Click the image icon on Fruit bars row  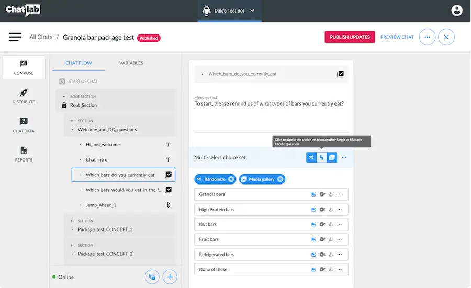point(313,239)
